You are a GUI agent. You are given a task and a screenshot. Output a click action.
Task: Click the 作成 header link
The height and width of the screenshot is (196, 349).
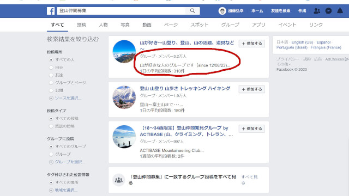[x=302, y=11]
